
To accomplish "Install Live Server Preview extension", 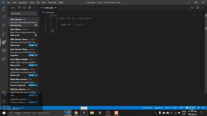I will pos(31,55).
